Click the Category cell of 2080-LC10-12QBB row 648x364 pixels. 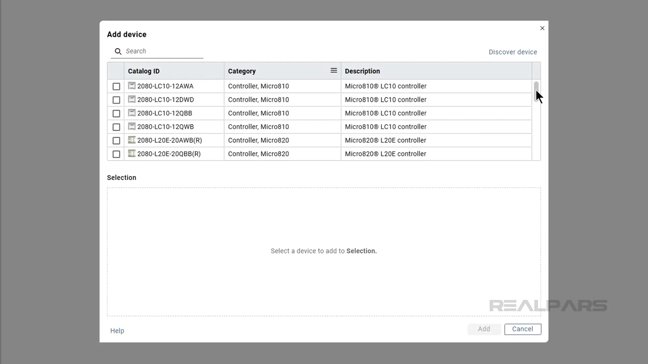pos(282,113)
